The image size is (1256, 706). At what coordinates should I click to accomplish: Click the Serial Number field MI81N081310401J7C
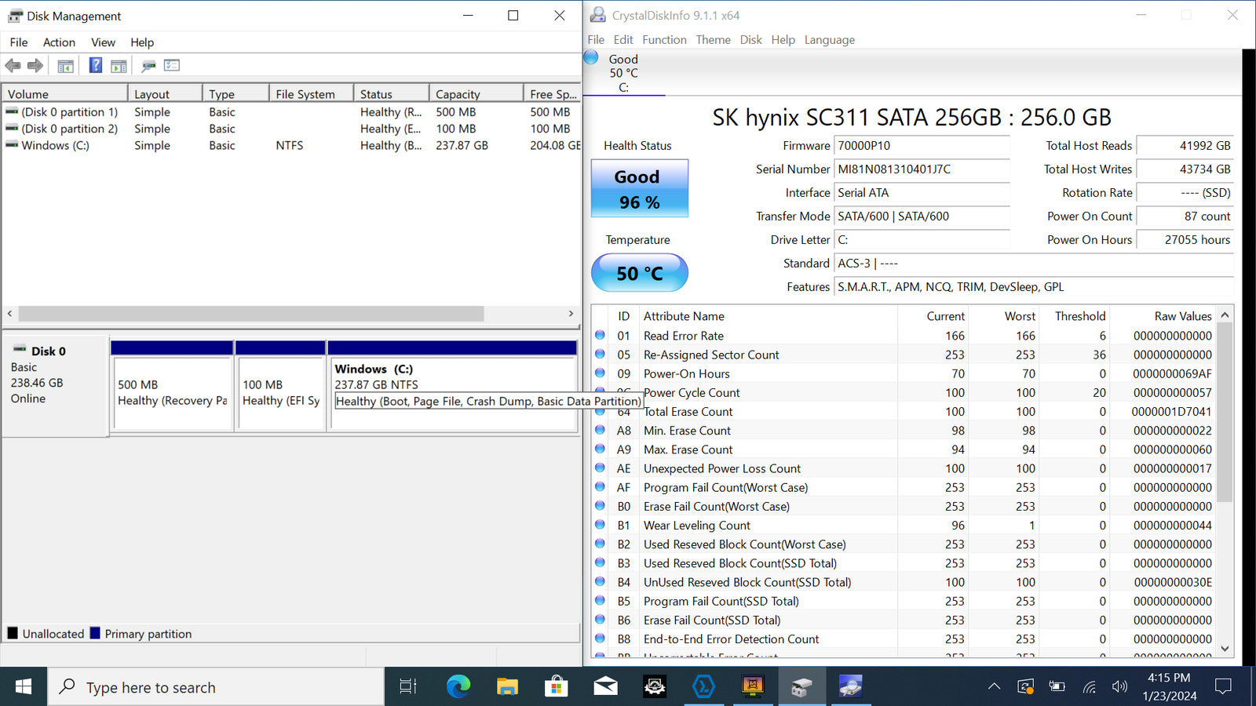922,169
